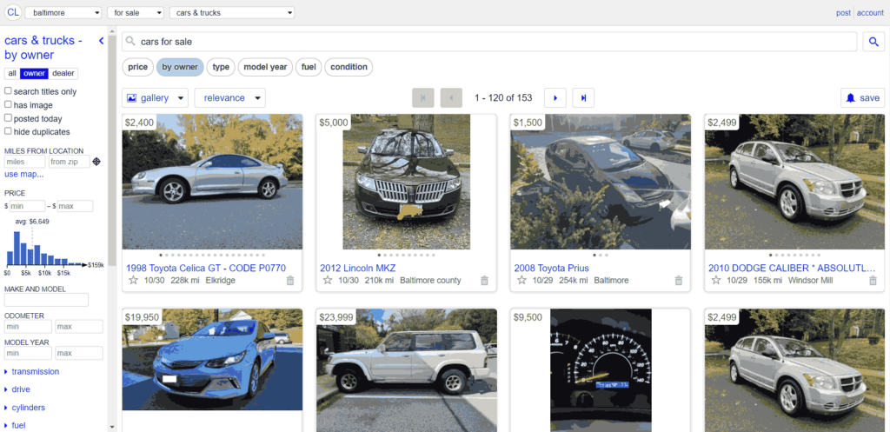Open the gallery view mode dropdown

tap(155, 97)
